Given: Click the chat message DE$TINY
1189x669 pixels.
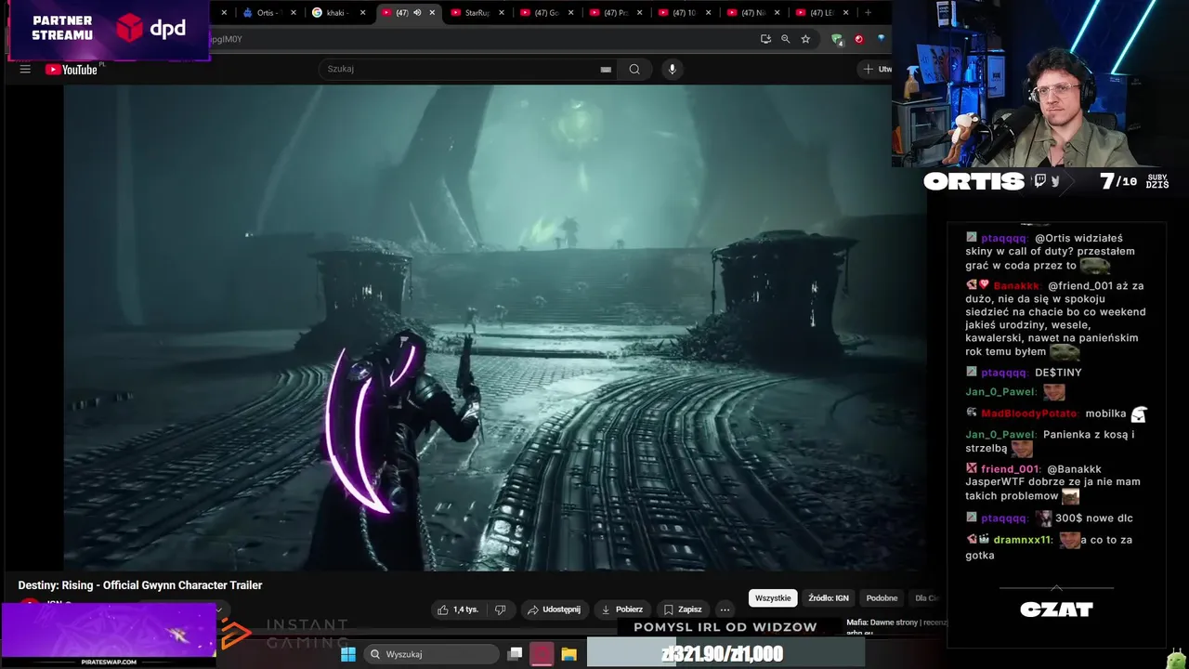Looking at the screenshot, I should [x=1058, y=373].
